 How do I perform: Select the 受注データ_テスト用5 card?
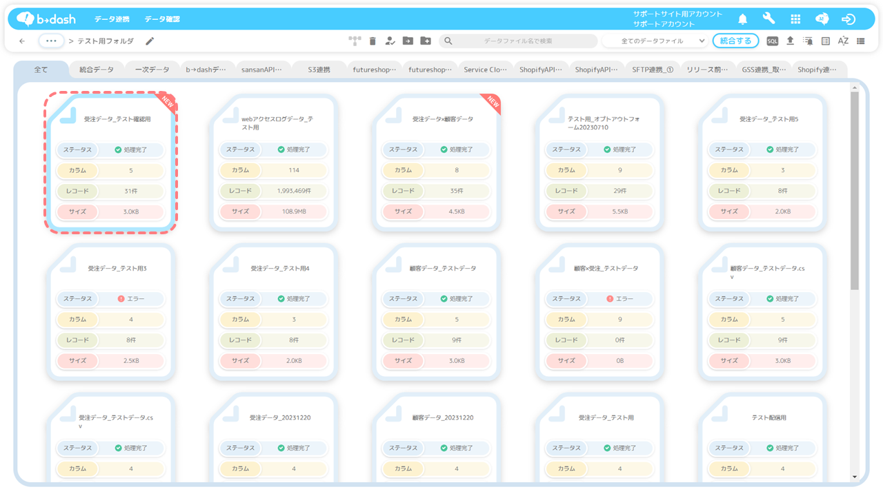tap(762, 161)
